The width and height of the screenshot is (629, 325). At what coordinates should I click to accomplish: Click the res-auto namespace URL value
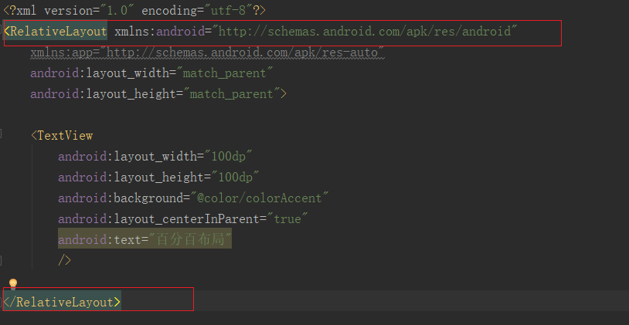pyautogui.click(x=243, y=52)
